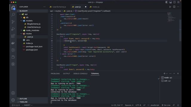Open Customize Layout icon in title bar

[x=178, y=2]
